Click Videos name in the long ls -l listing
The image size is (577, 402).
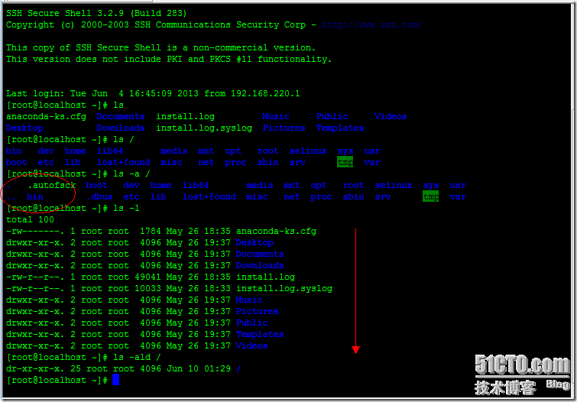coord(251,345)
